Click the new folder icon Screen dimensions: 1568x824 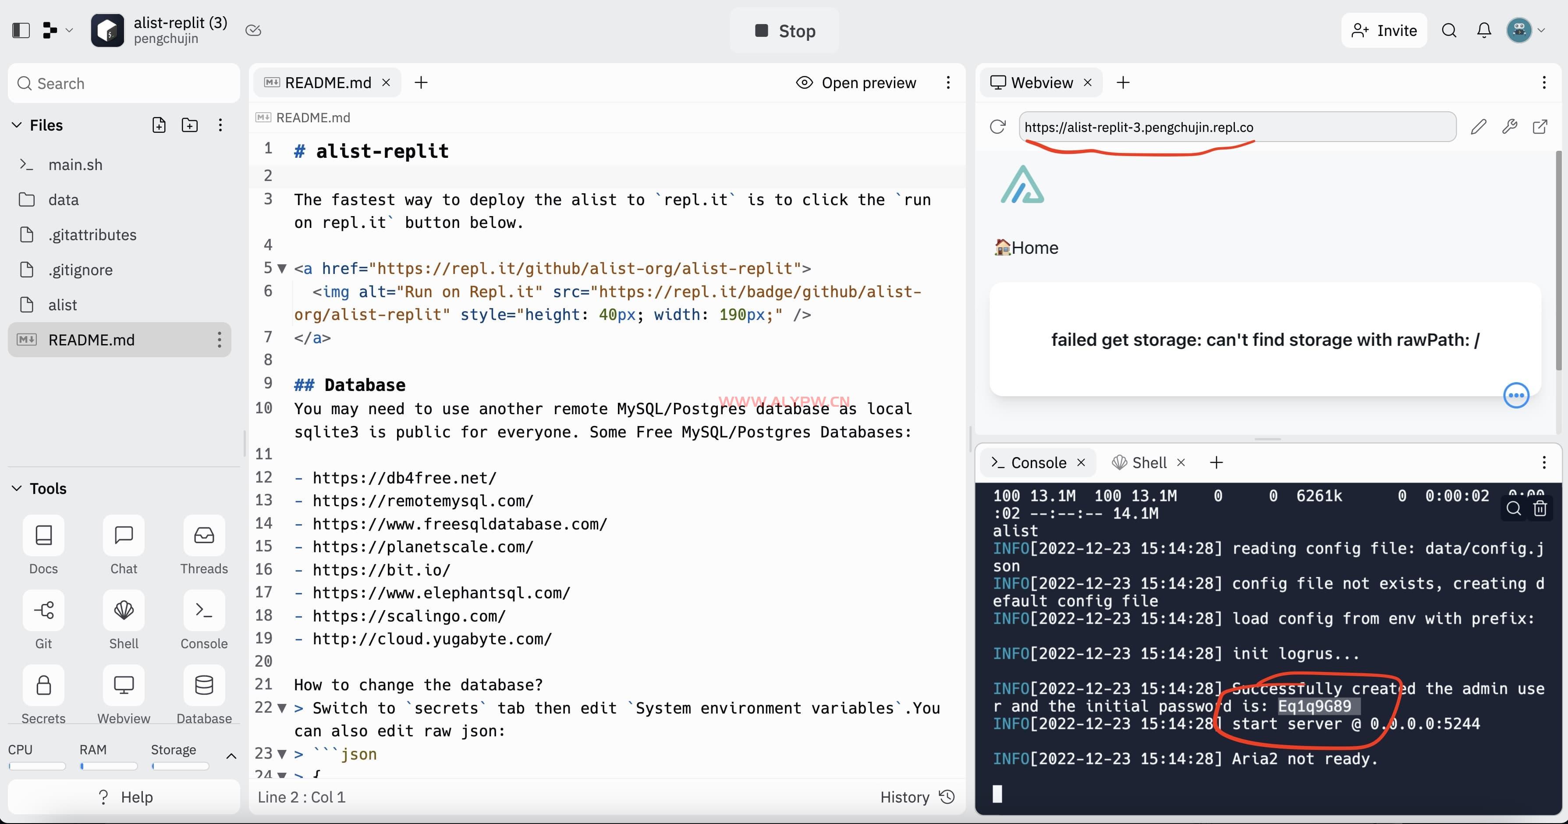[x=190, y=125]
